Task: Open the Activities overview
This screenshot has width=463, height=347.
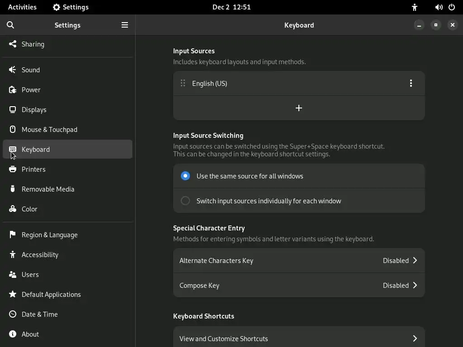Action: coord(22,7)
